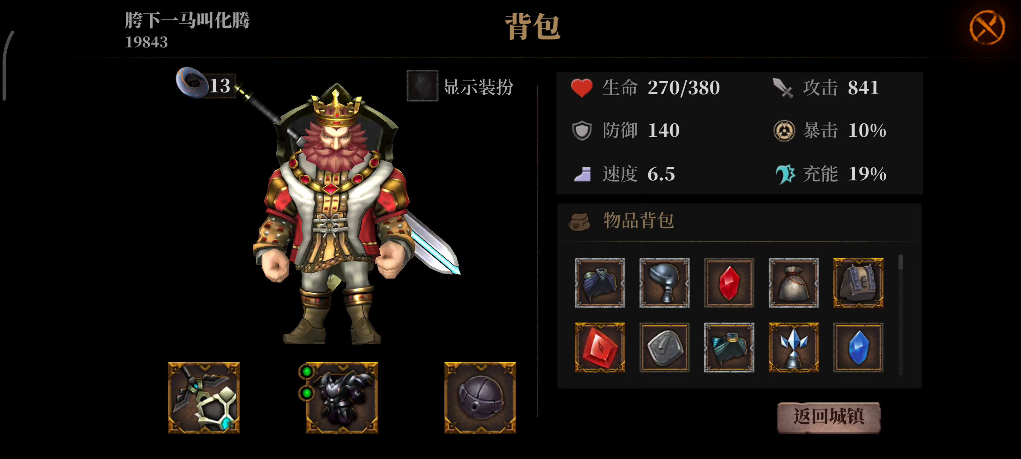Image resolution: width=1021 pixels, height=459 pixels.
Task: Toggle the 显示装扮 checkbox
Action: coord(422,86)
